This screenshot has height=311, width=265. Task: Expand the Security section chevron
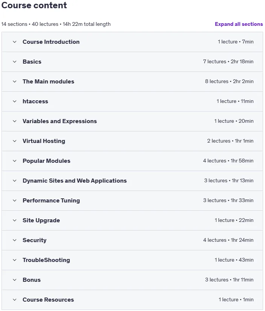click(15, 240)
